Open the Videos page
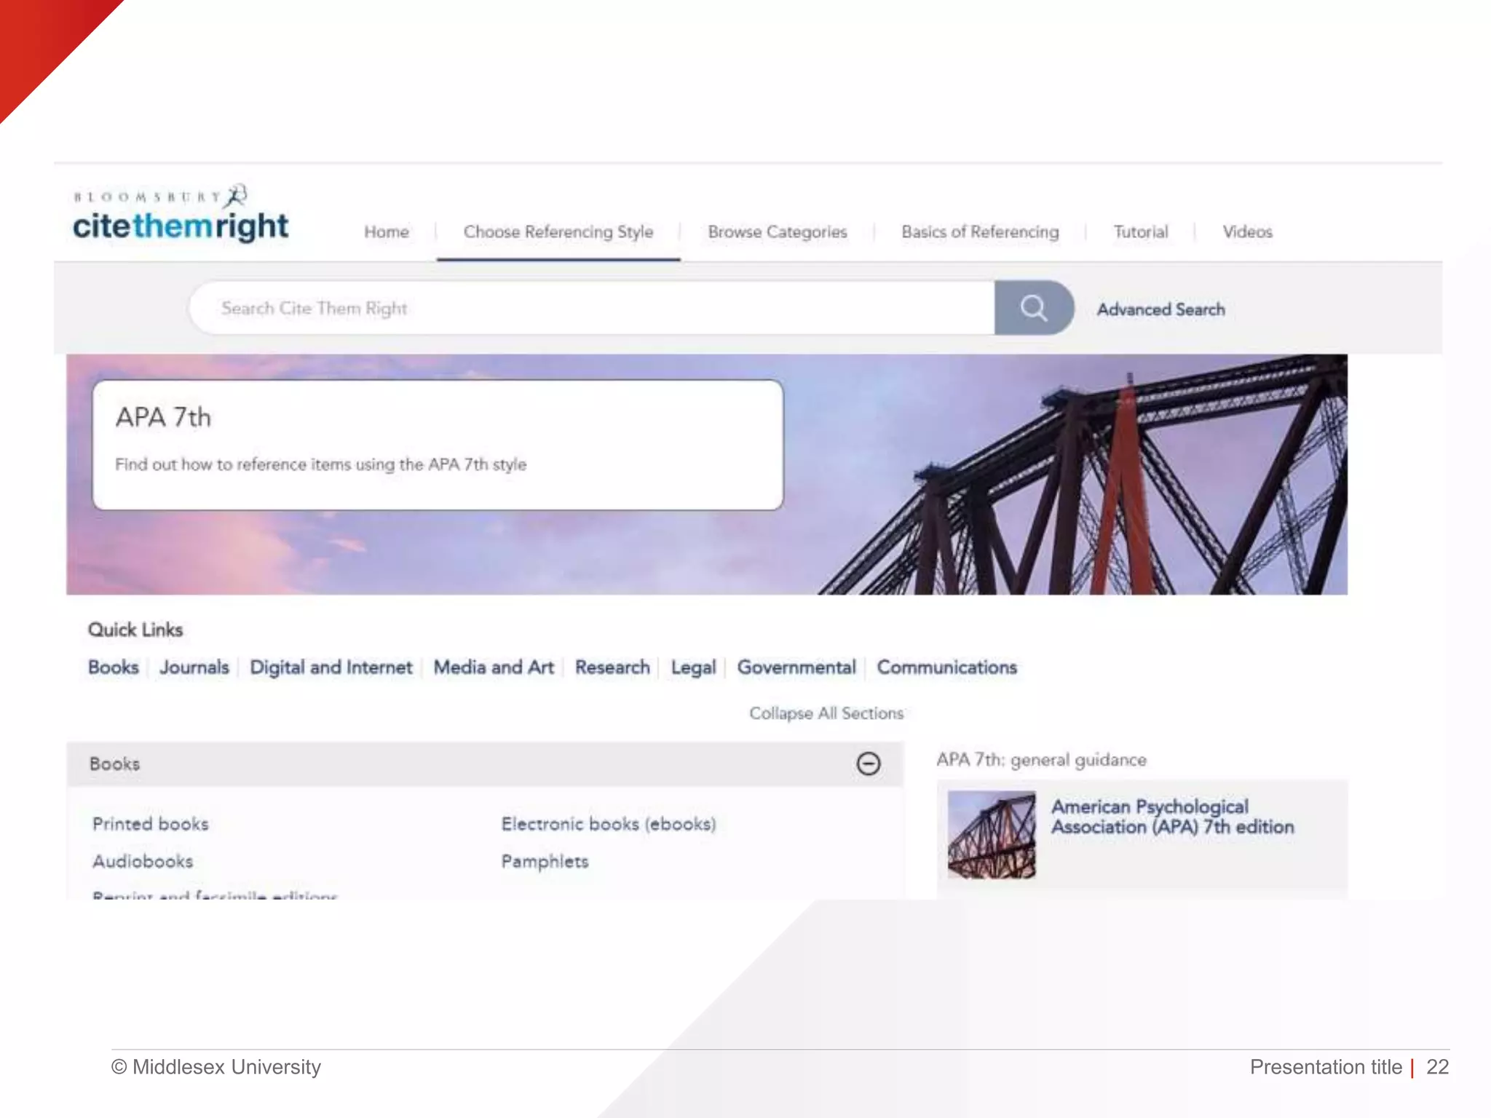The width and height of the screenshot is (1491, 1118). pyautogui.click(x=1247, y=232)
